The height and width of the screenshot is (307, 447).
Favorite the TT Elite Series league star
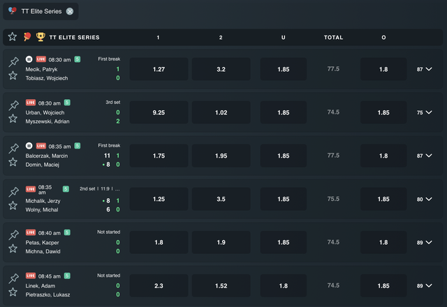coord(13,37)
